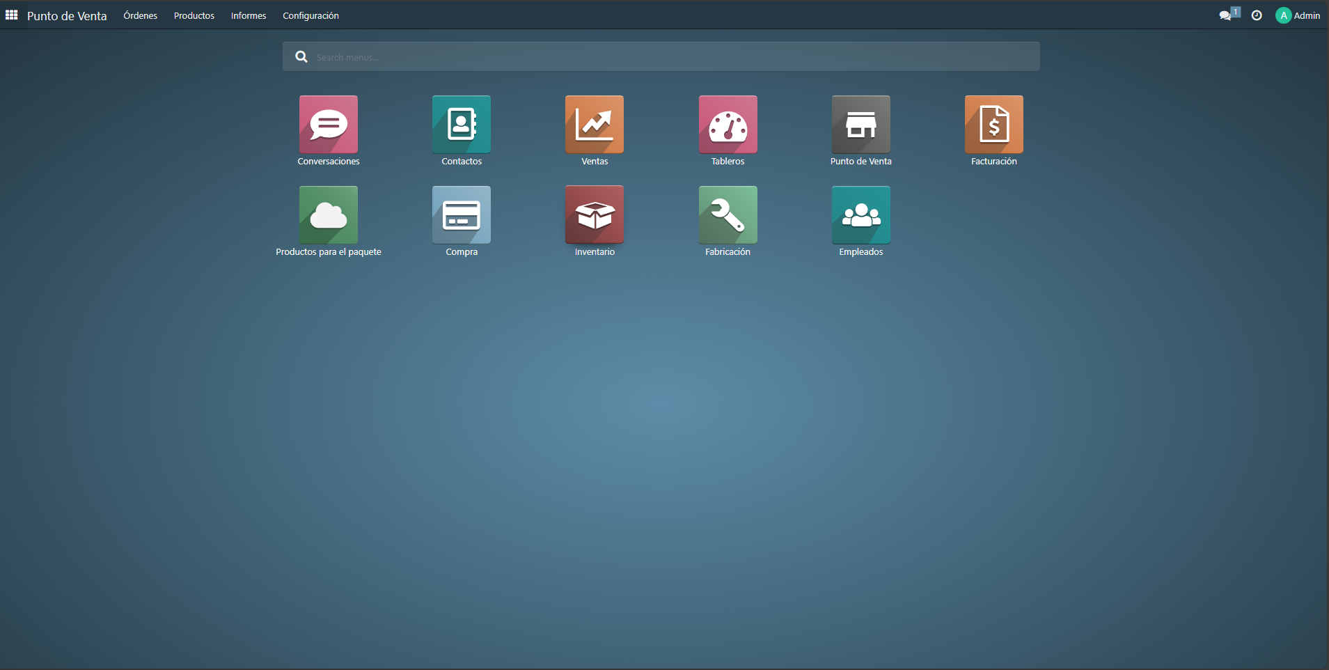Image resolution: width=1329 pixels, height=670 pixels.
Task: Open the Configuración menu
Action: pos(310,15)
